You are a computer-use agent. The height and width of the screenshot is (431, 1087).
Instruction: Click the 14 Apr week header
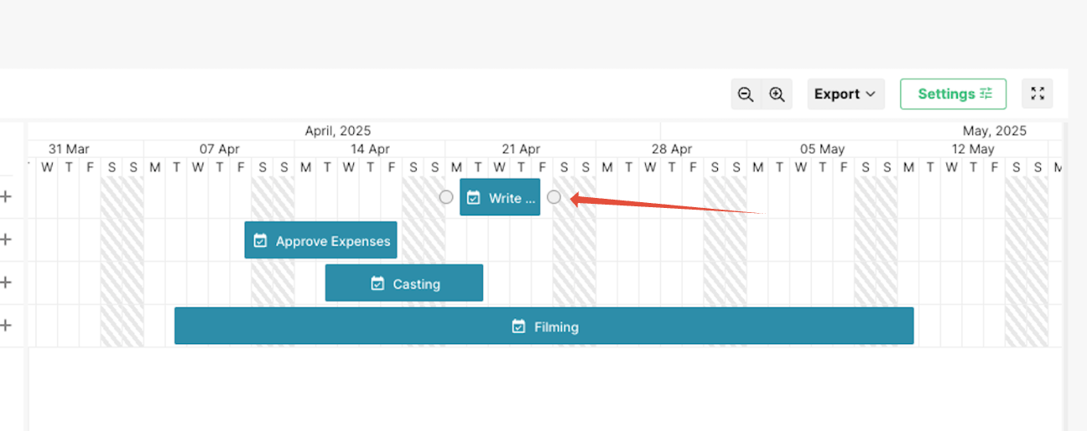click(370, 149)
